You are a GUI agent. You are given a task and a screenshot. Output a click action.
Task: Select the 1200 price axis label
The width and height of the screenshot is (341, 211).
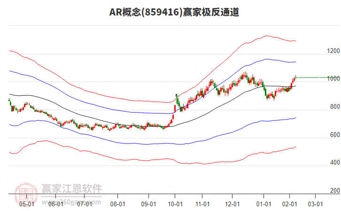[x=333, y=51]
